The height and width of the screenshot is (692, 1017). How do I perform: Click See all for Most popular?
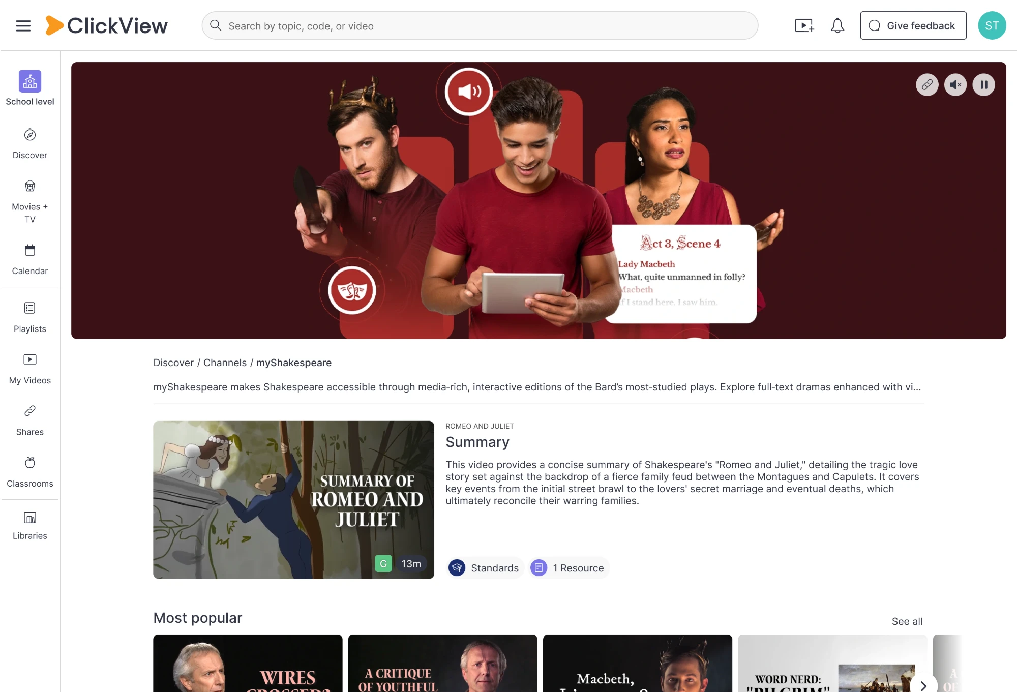coord(907,621)
